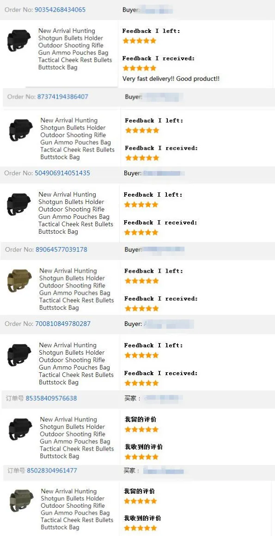Click the tan pouch product thumbnail
This screenshot has height=536, width=275.
coord(19,281)
